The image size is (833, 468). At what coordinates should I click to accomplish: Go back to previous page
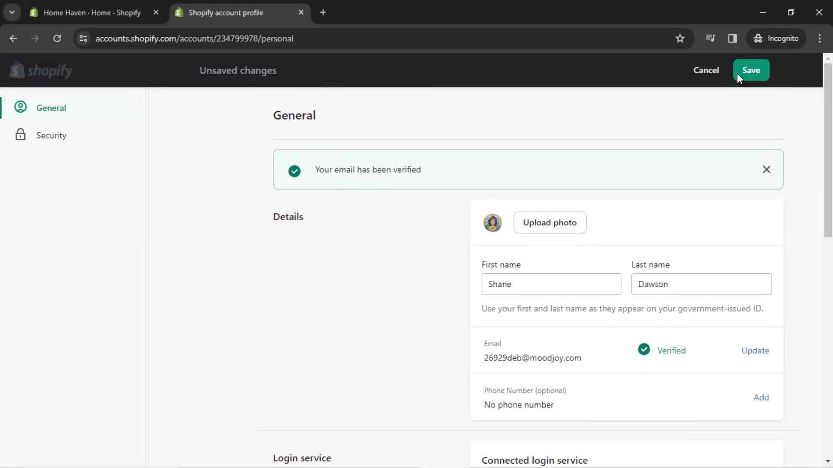point(13,39)
